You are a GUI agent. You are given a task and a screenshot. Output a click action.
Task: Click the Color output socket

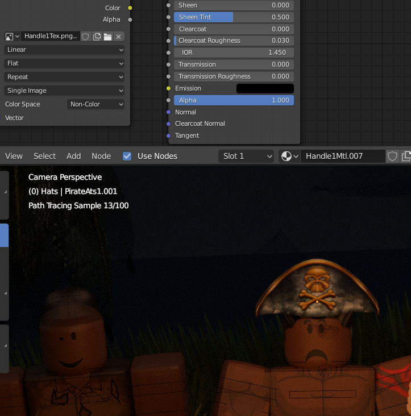(130, 8)
